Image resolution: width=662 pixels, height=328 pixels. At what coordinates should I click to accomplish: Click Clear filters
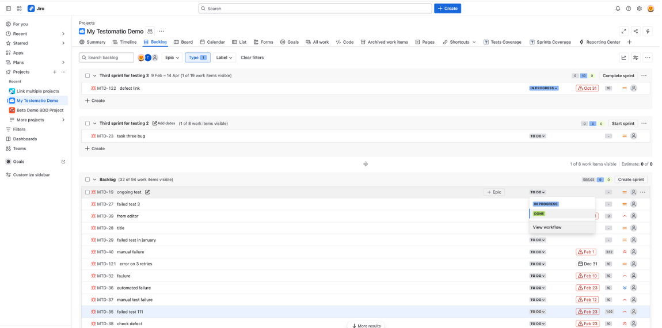pyautogui.click(x=252, y=58)
